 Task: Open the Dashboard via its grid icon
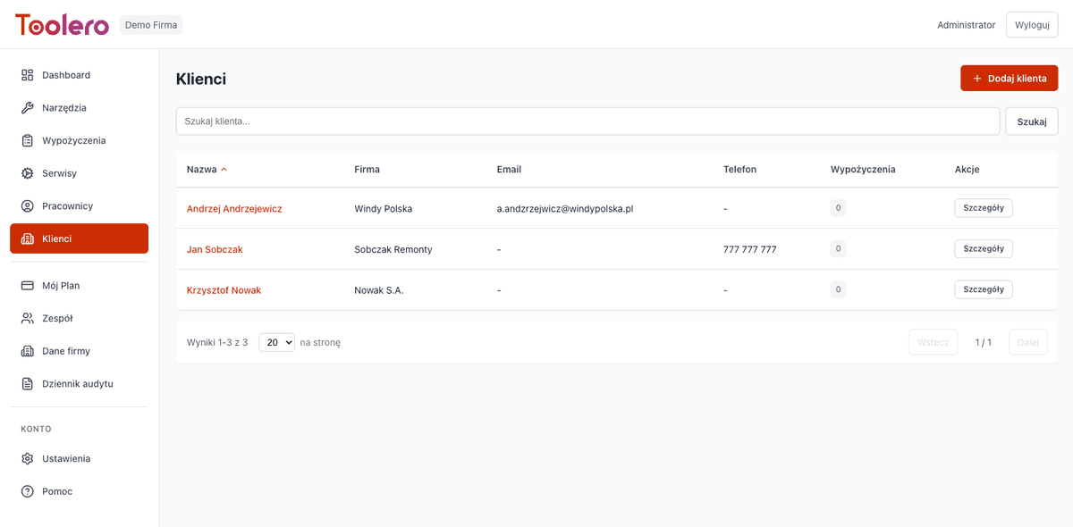pyautogui.click(x=27, y=75)
